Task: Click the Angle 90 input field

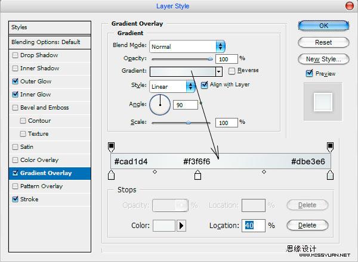Action: tap(186, 105)
